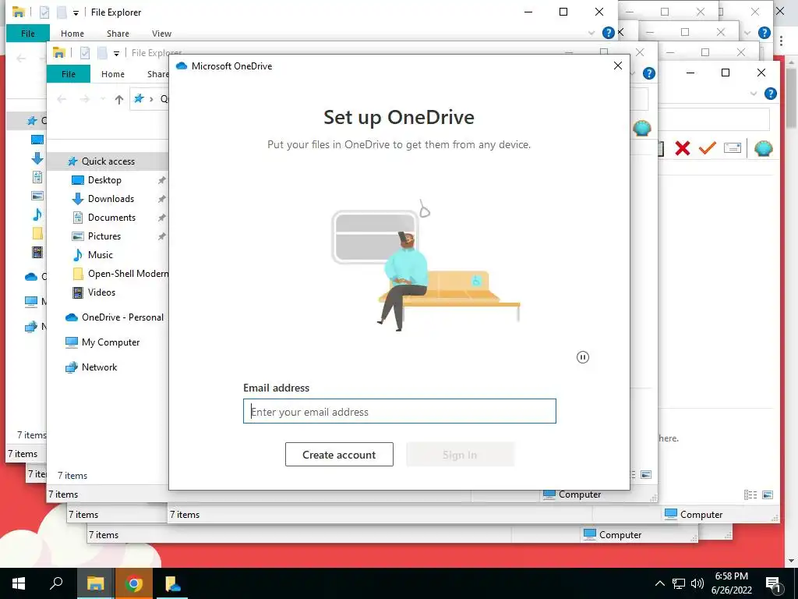Pause the OneDrive setup animation
This screenshot has height=599, width=798.
[583, 357]
